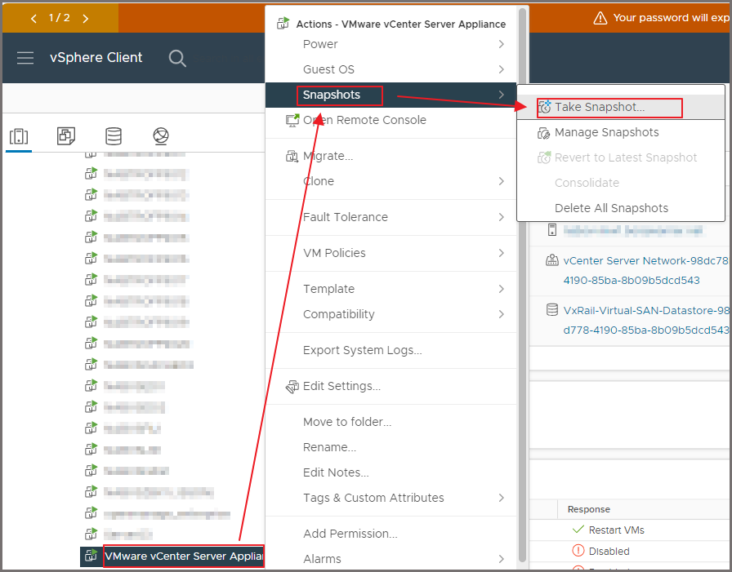Viewport: 732px width, 572px height.
Task: Click the Disabled response status
Action: coord(609,552)
